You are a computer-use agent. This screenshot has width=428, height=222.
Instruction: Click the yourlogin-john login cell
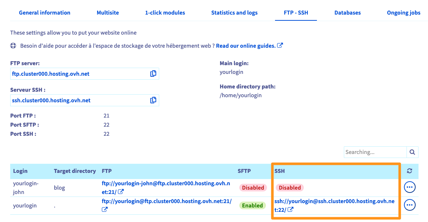point(25,188)
